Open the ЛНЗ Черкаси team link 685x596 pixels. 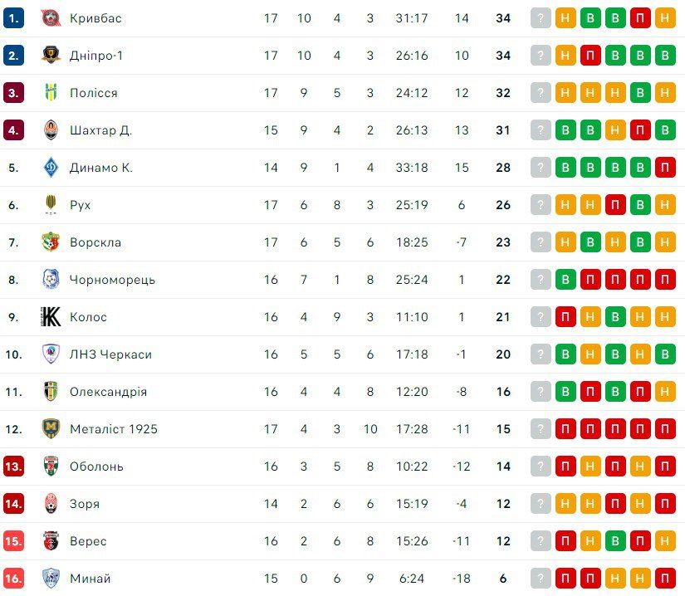110,354
